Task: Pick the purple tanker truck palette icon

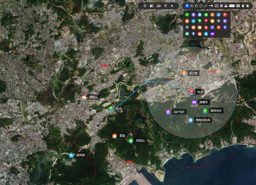Action: (x=212, y=34)
